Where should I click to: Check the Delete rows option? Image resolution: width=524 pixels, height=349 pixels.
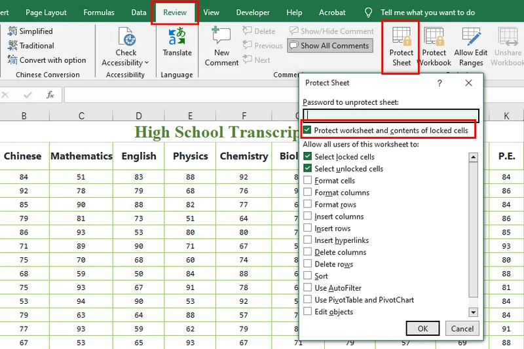(x=307, y=264)
